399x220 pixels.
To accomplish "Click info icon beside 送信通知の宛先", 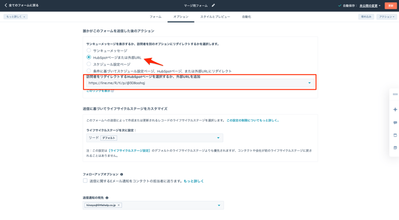I will tap(107, 197).
